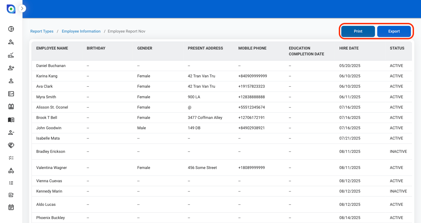Go to Employee Information breadcrumb link

pyautogui.click(x=81, y=31)
